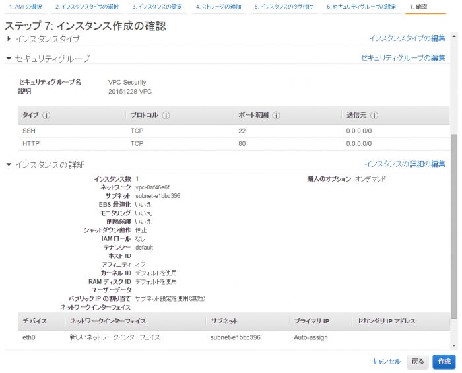
Task: Click security group name VPC-Security
Action: pyautogui.click(x=127, y=83)
